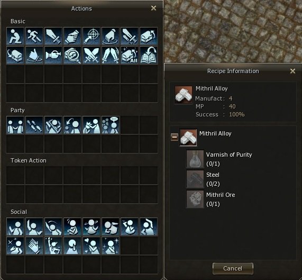
Task: Click the Mithril Alloy header item icon
Action: [184, 95]
